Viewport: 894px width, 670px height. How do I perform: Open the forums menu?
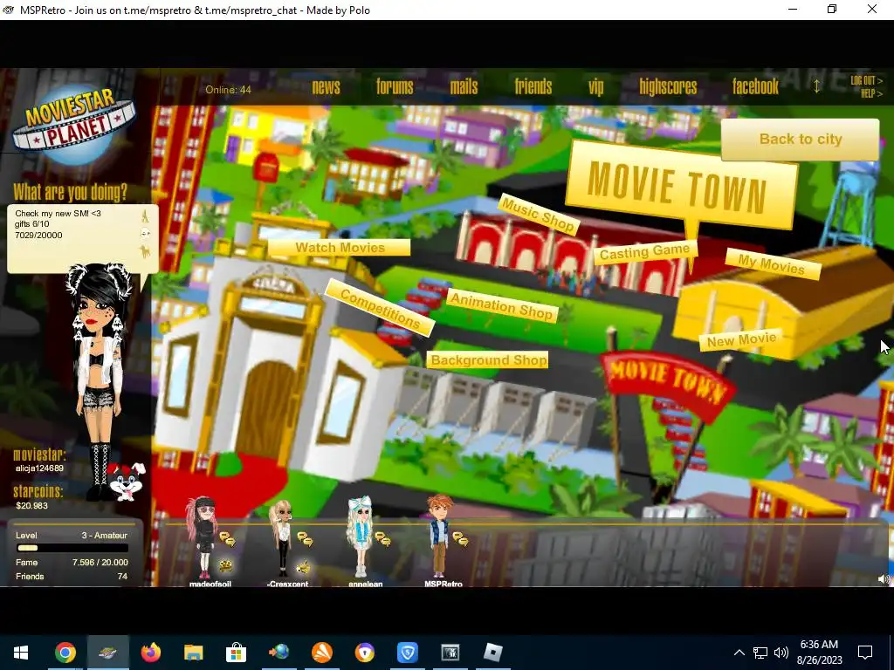point(395,86)
